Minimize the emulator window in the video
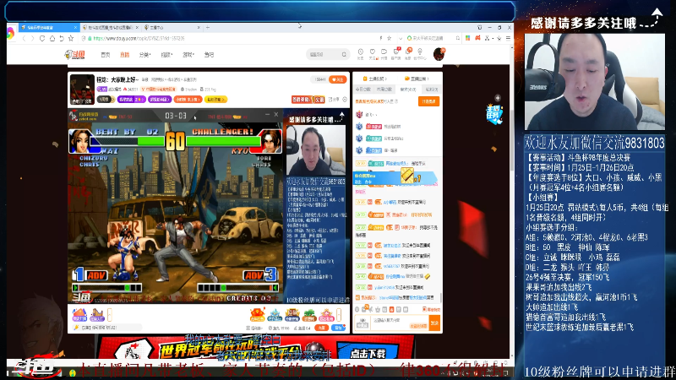Image resolution: width=676 pixels, height=380 pixels. (267, 115)
